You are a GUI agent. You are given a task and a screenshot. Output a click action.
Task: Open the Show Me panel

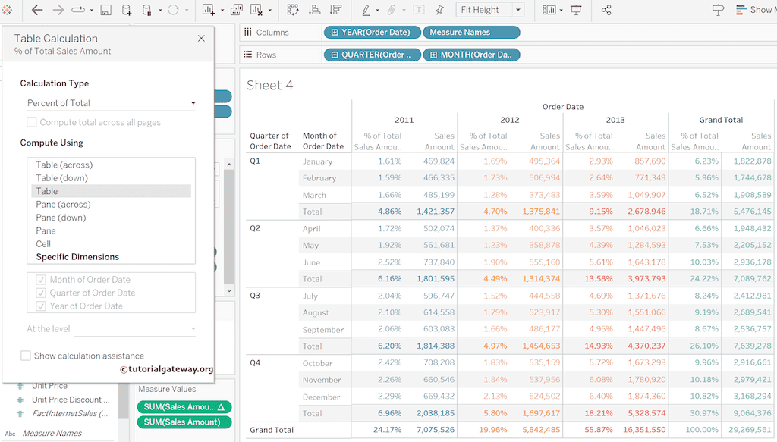tap(757, 10)
